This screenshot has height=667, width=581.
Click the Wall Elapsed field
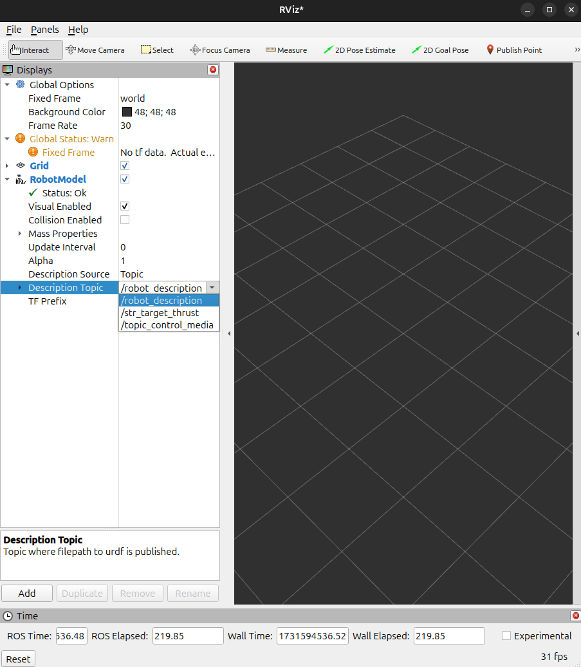(449, 635)
